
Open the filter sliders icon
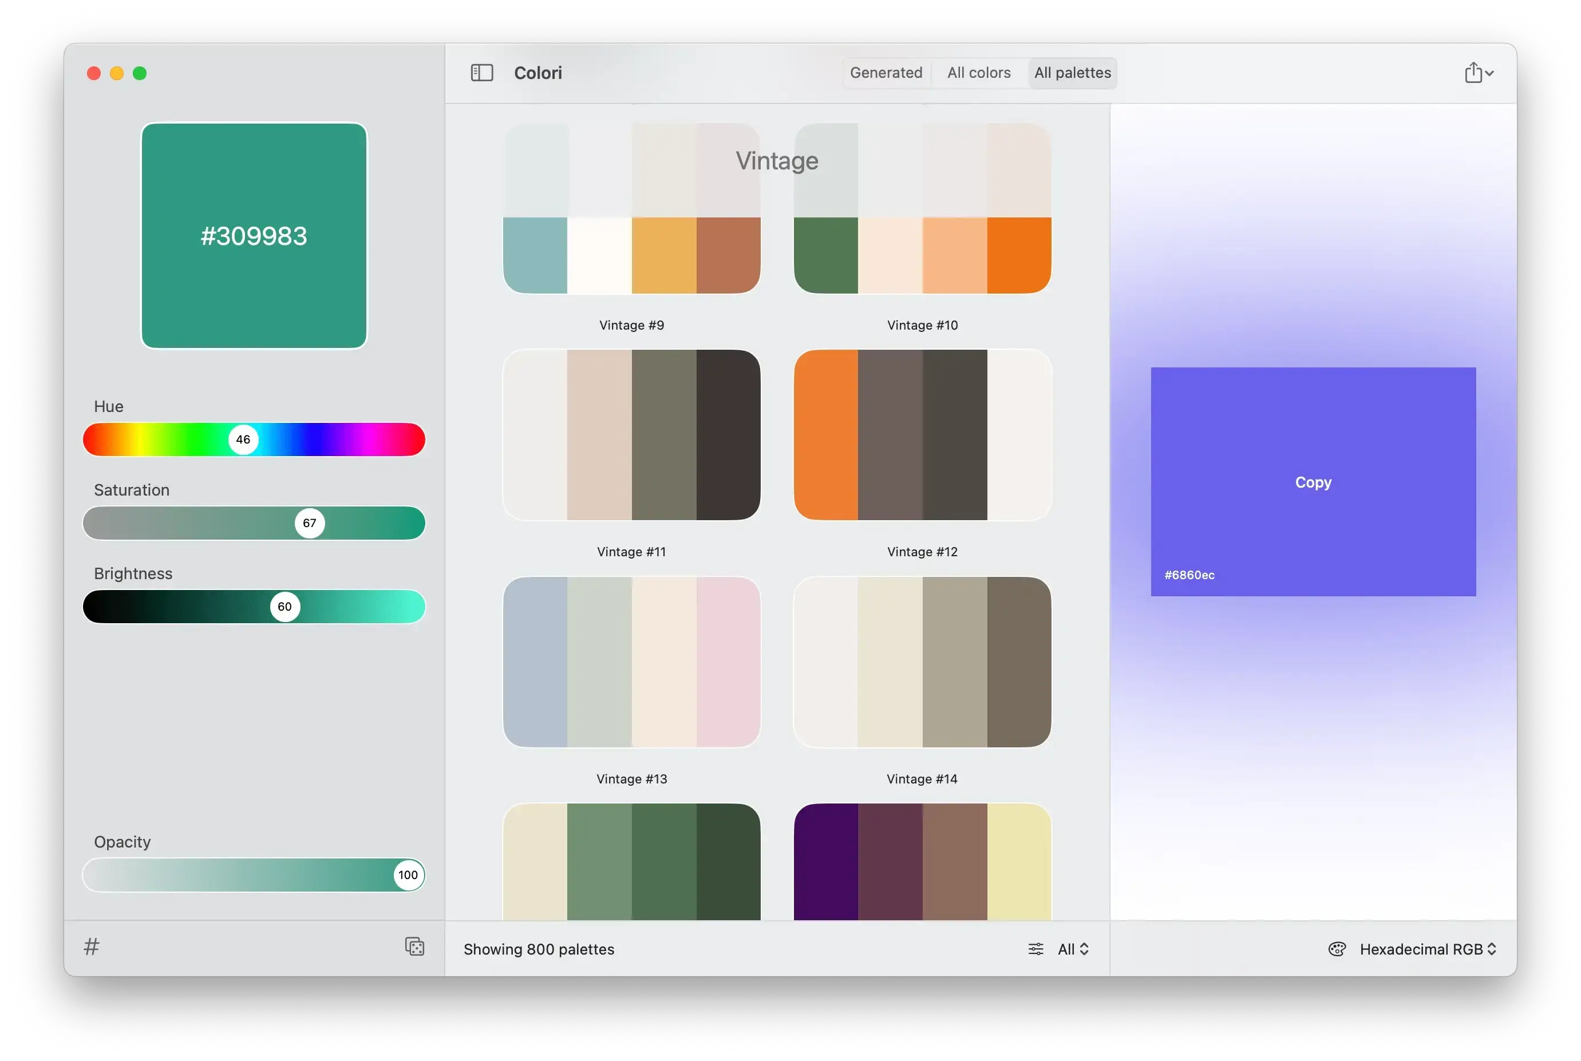[1035, 949]
